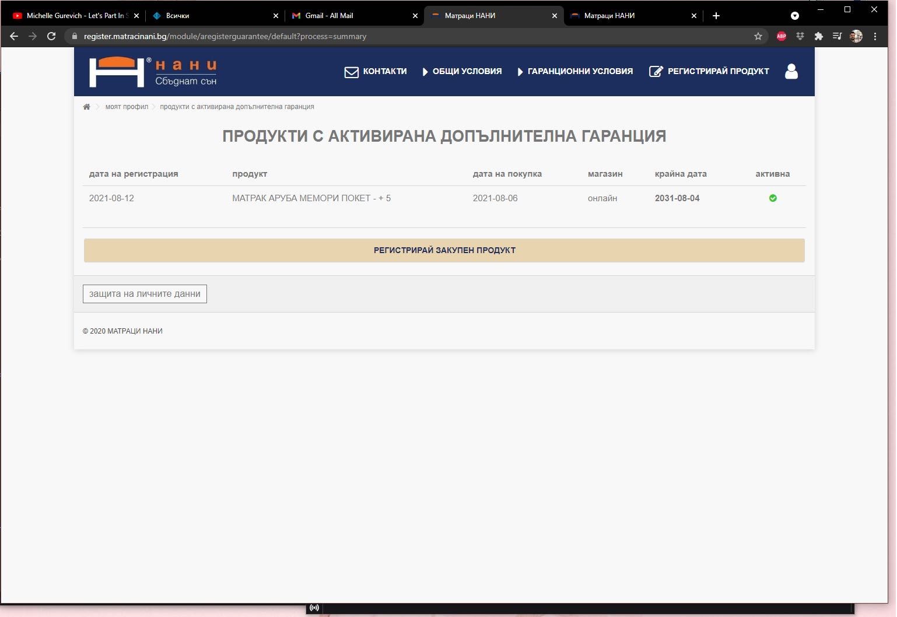Click the магазин column header
The width and height of the screenshot is (897, 617).
[605, 174]
